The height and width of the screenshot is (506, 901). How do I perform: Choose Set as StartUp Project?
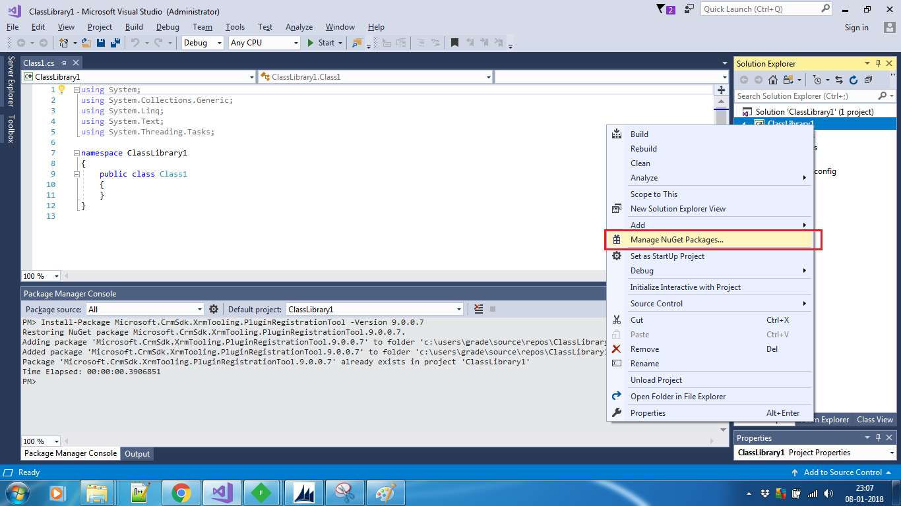(710, 256)
